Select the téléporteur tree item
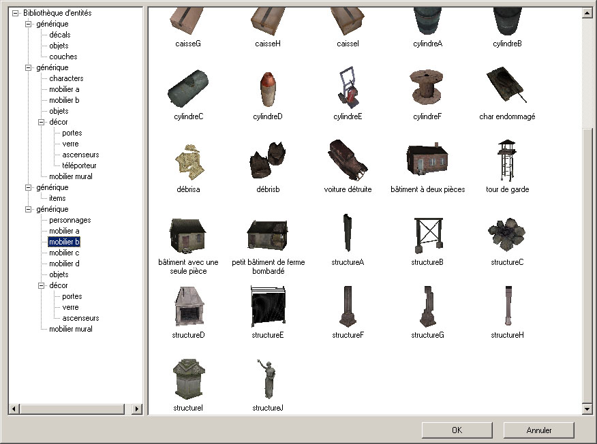This screenshot has width=597, height=444. [79, 165]
